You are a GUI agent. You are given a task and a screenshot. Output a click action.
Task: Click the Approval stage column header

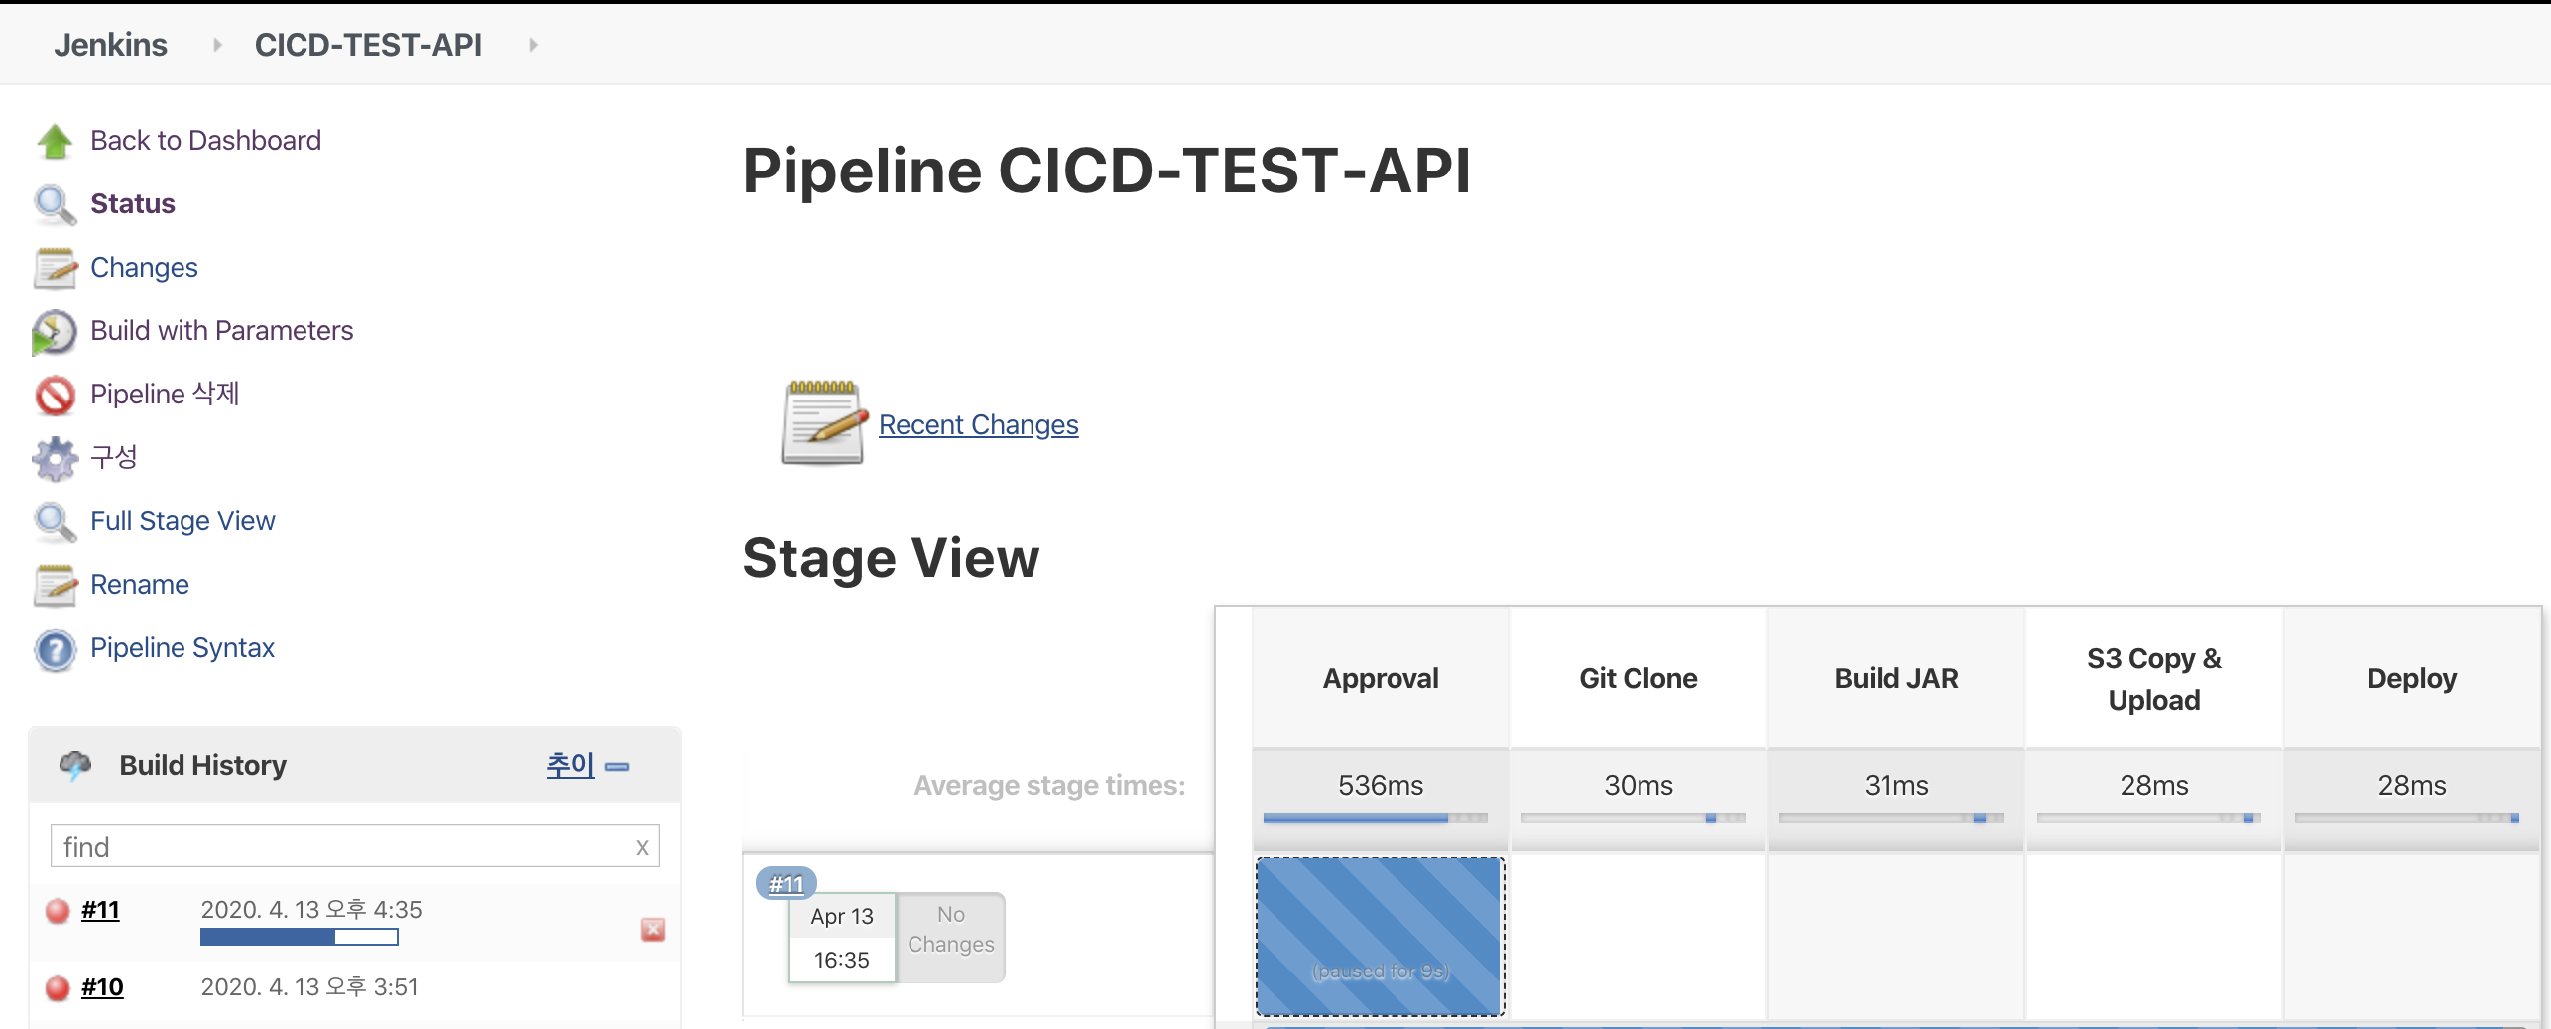[1380, 678]
